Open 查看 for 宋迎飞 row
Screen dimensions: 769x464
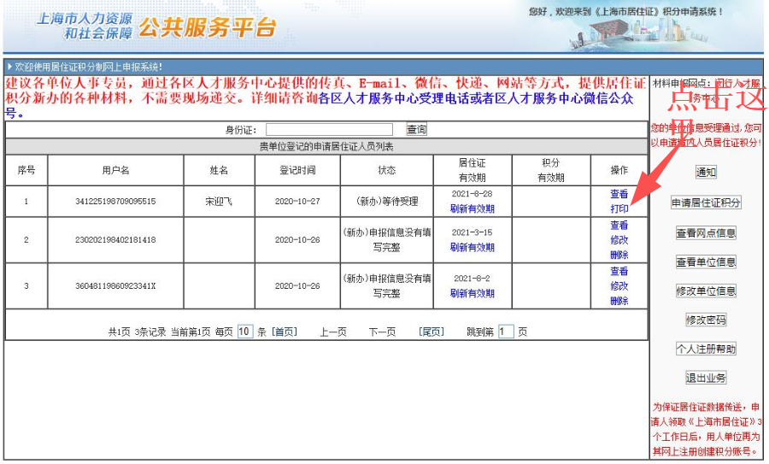(619, 194)
